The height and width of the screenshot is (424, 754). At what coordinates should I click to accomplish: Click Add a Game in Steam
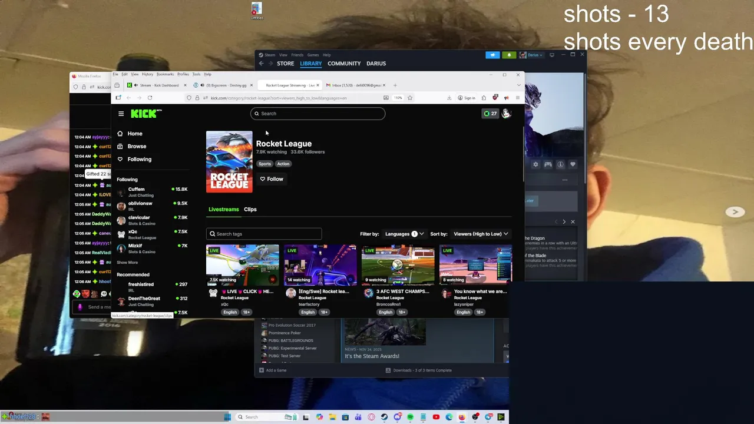pyautogui.click(x=273, y=370)
